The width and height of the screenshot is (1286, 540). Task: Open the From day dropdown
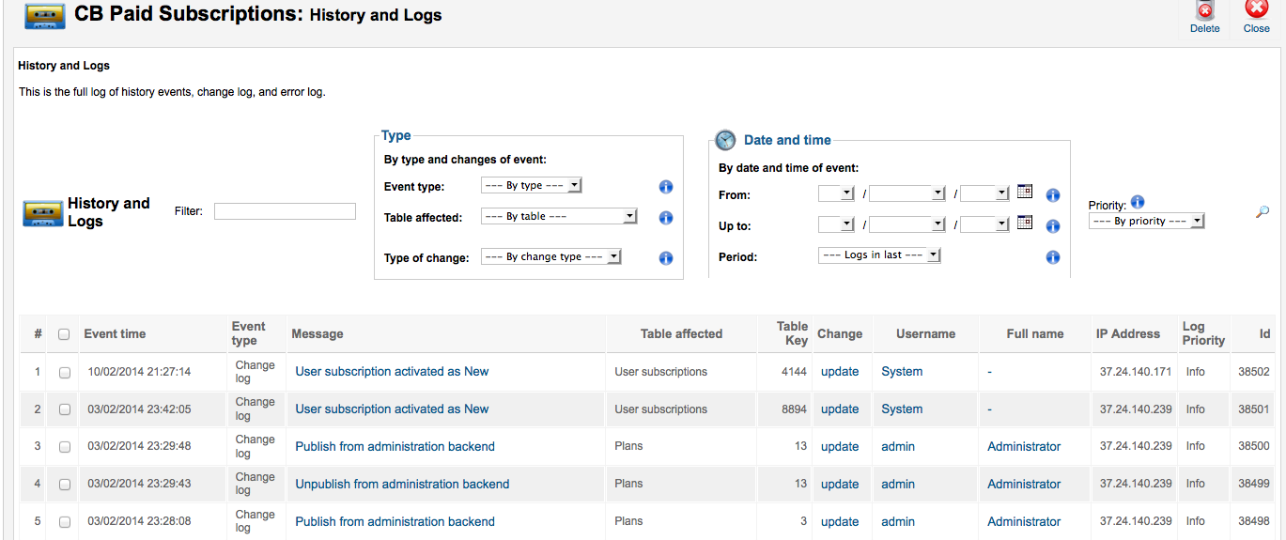(836, 193)
